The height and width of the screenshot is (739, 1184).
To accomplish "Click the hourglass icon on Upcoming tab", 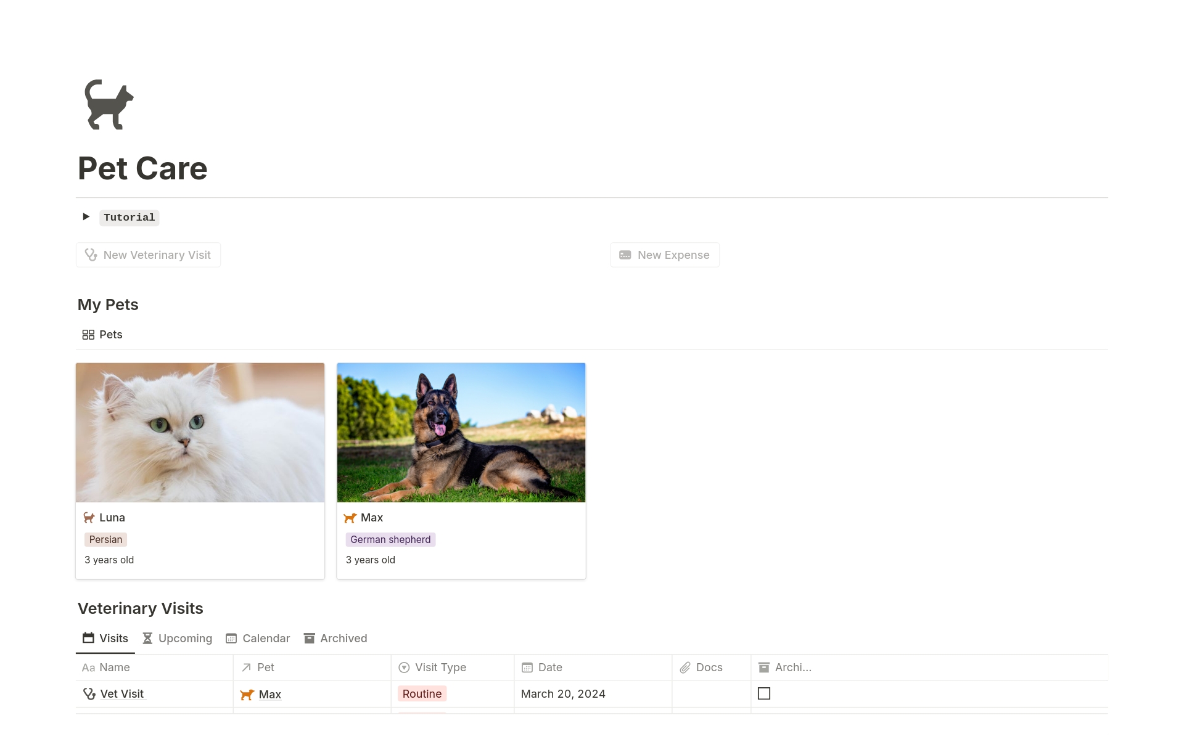I will (x=147, y=638).
